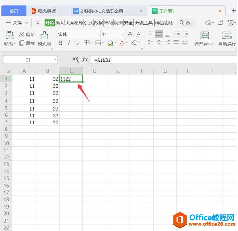Toggle Italic formatting
Image resolution: width=238 pixels, height=231 pixels.
[x=69, y=43]
